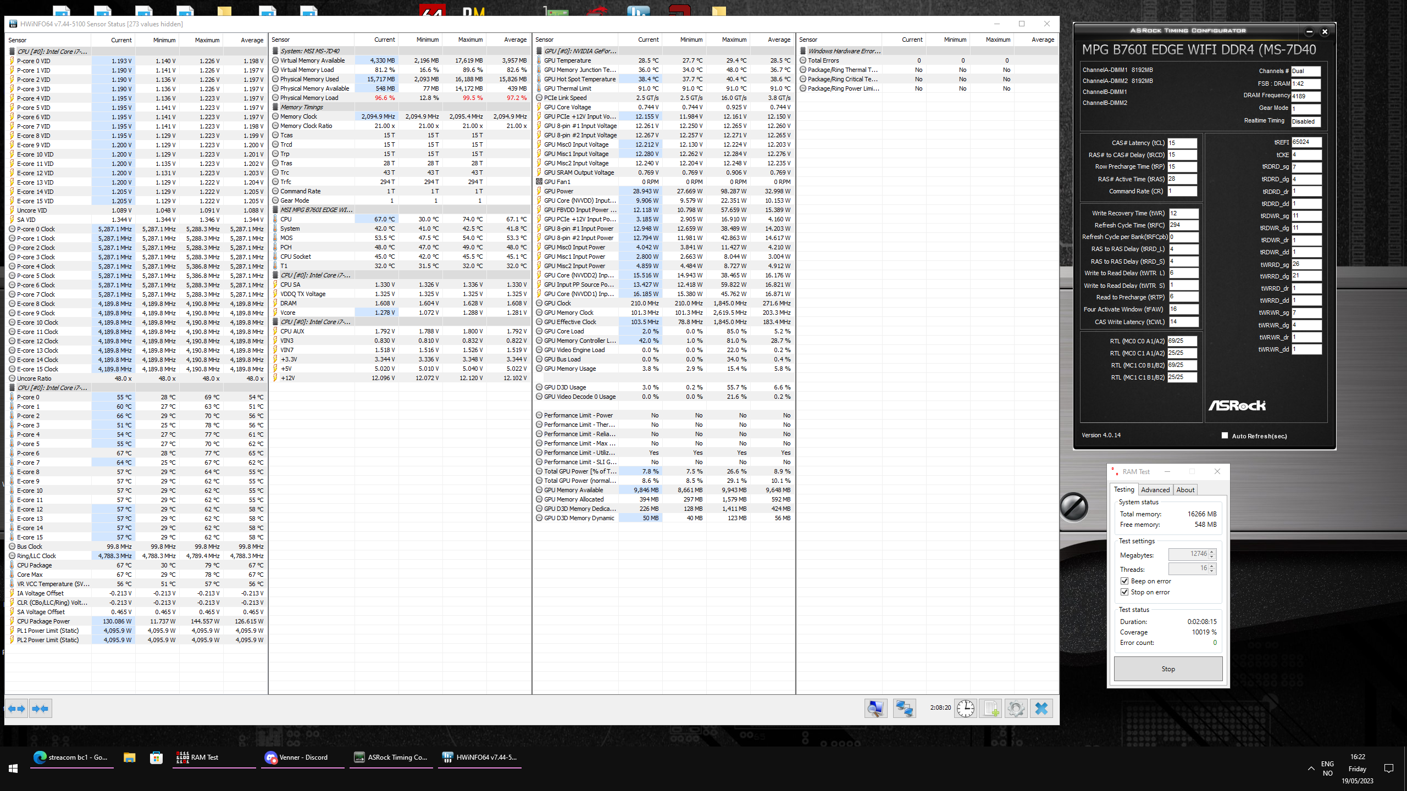Click the tREFI value field showing 65024
The width and height of the screenshot is (1407, 791).
[x=1306, y=142]
